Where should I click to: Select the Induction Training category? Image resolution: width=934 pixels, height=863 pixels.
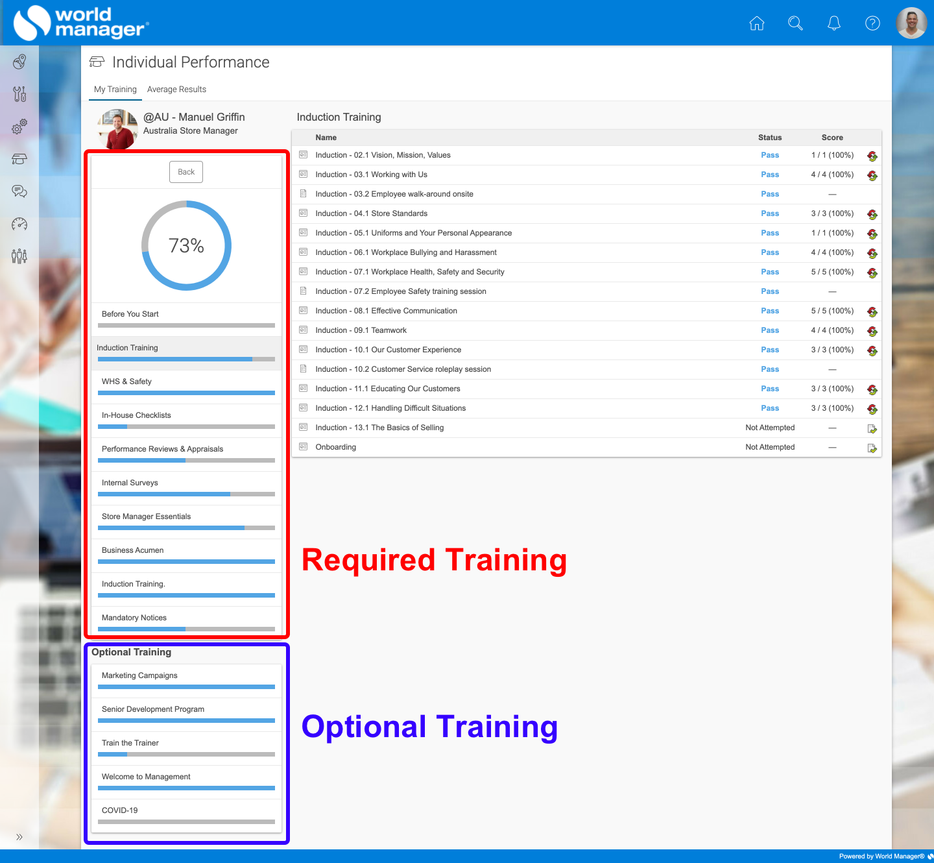tap(186, 353)
